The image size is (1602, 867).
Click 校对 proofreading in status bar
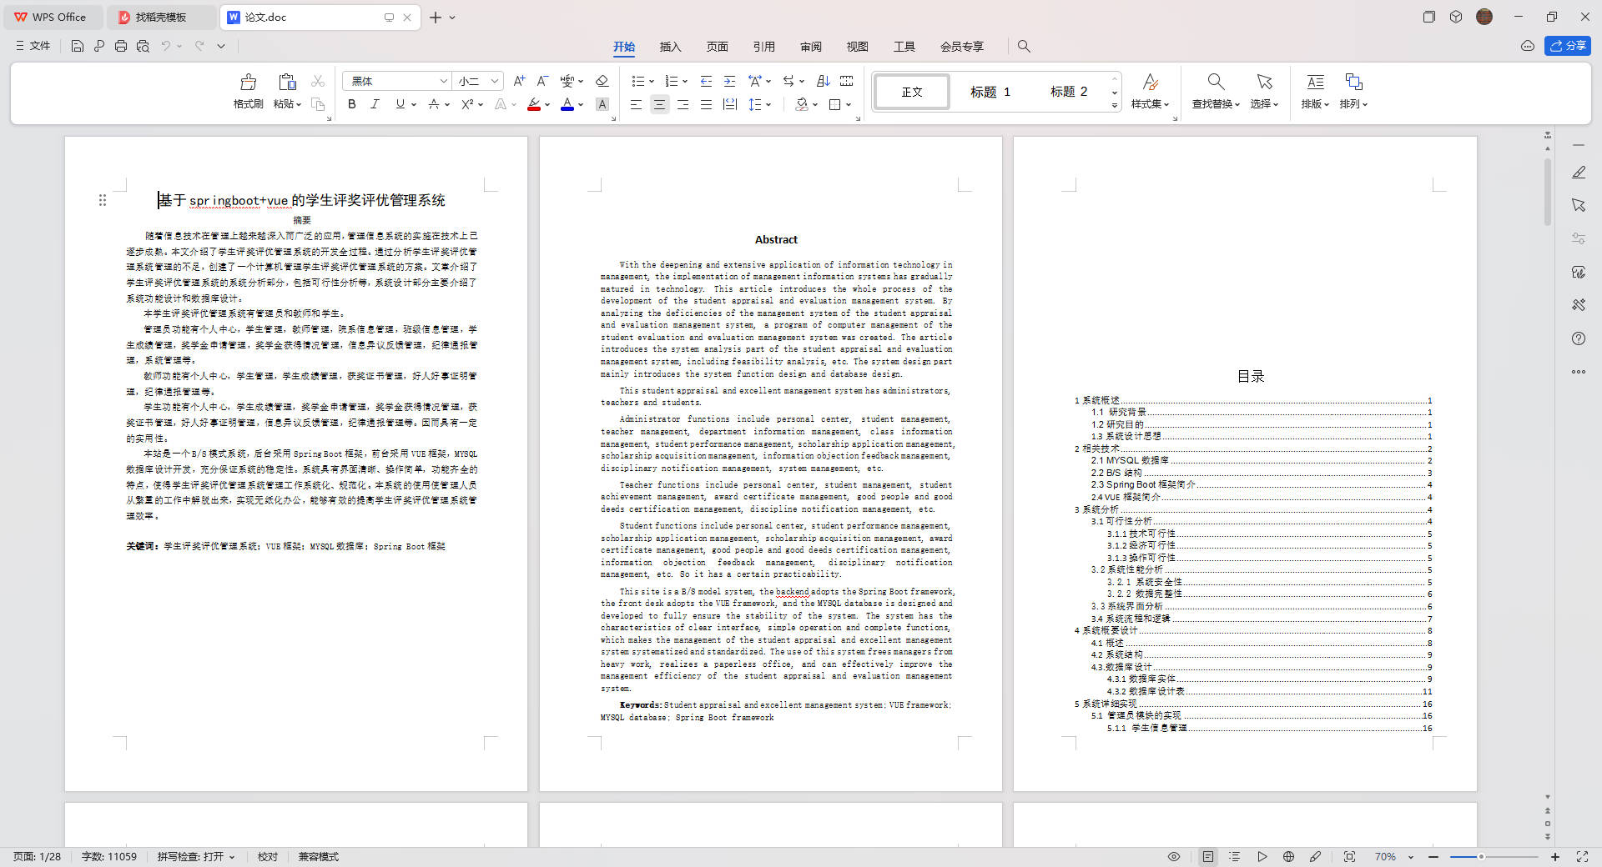267,856
